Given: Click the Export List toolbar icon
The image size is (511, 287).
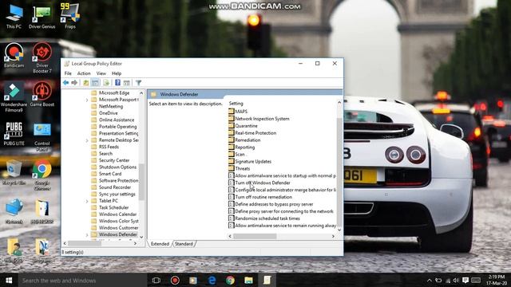Looking at the screenshot, I should click(x=106, y=83).
